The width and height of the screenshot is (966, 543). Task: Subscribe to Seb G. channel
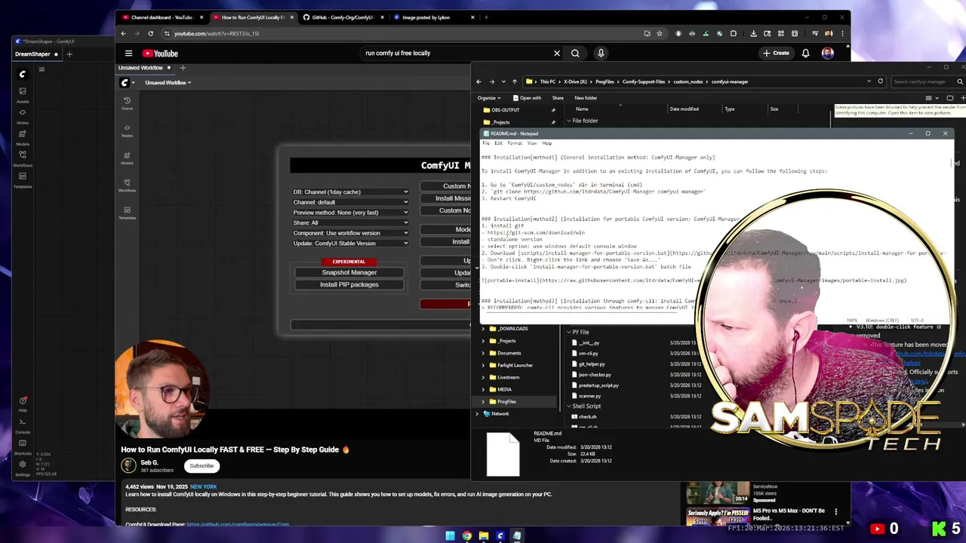click(202, 465)
